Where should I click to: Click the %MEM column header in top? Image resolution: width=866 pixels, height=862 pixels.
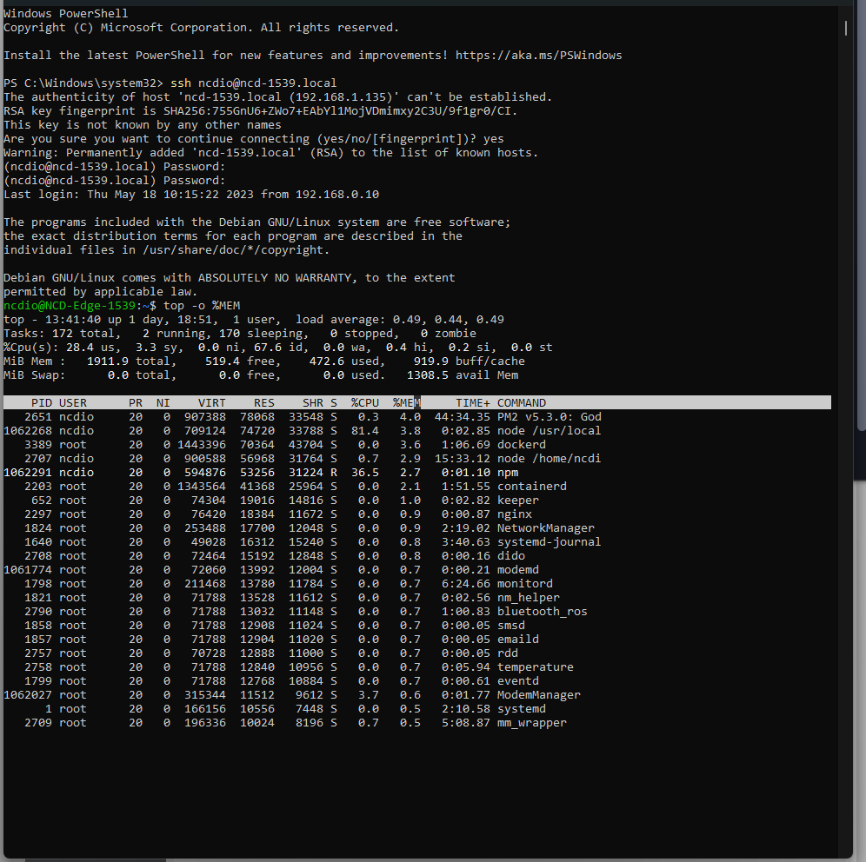click(x=403, y=403)
